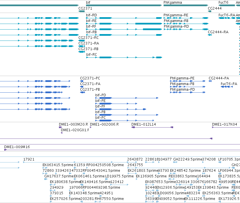240x203 pixels.
Task: Click EST 2643755
Action: coord(135,165)
